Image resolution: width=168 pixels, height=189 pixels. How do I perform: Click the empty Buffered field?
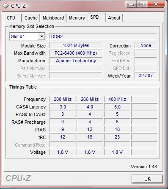tap(146, 61)
